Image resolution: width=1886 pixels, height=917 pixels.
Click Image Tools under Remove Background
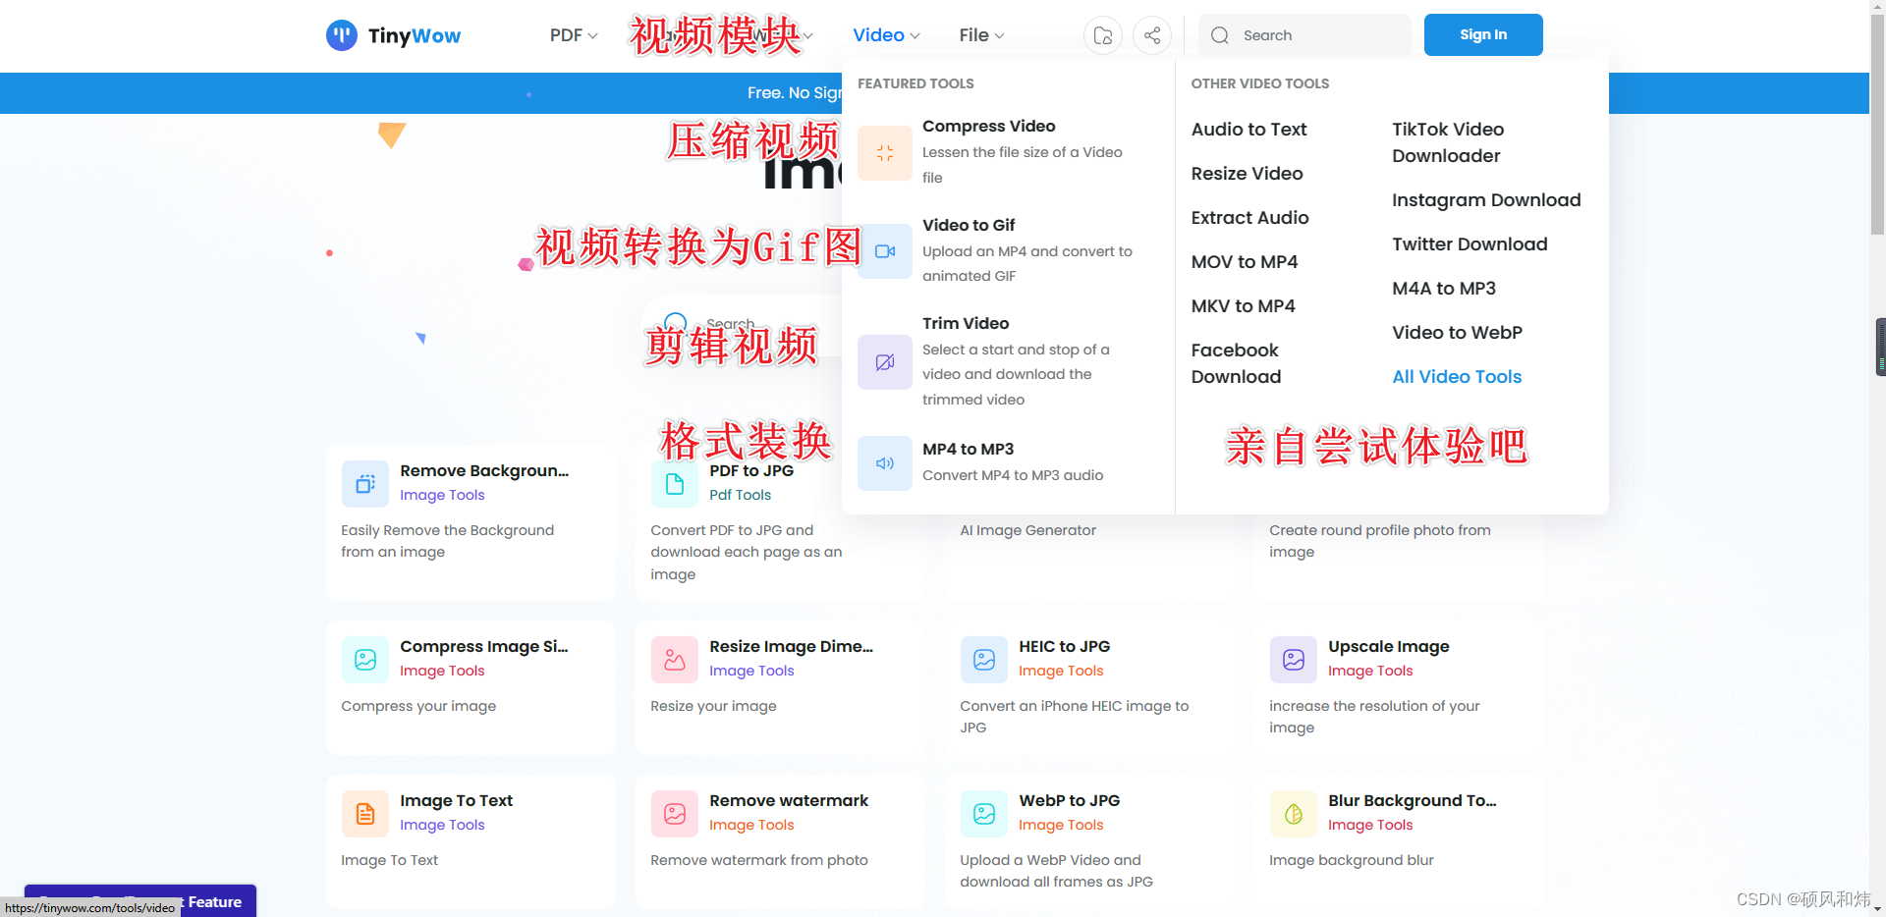tap(442, 496)
